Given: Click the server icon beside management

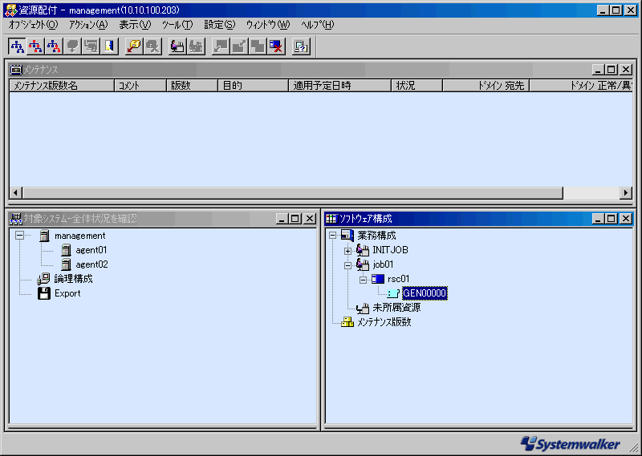Looking at the screenshot, I should pyautogui.click(x=44, y=236).
